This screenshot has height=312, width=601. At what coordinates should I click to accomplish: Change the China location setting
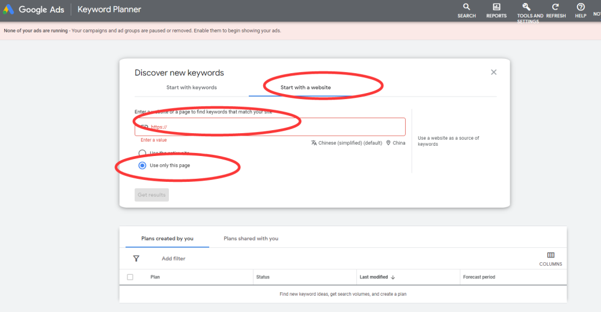[395, 143]
